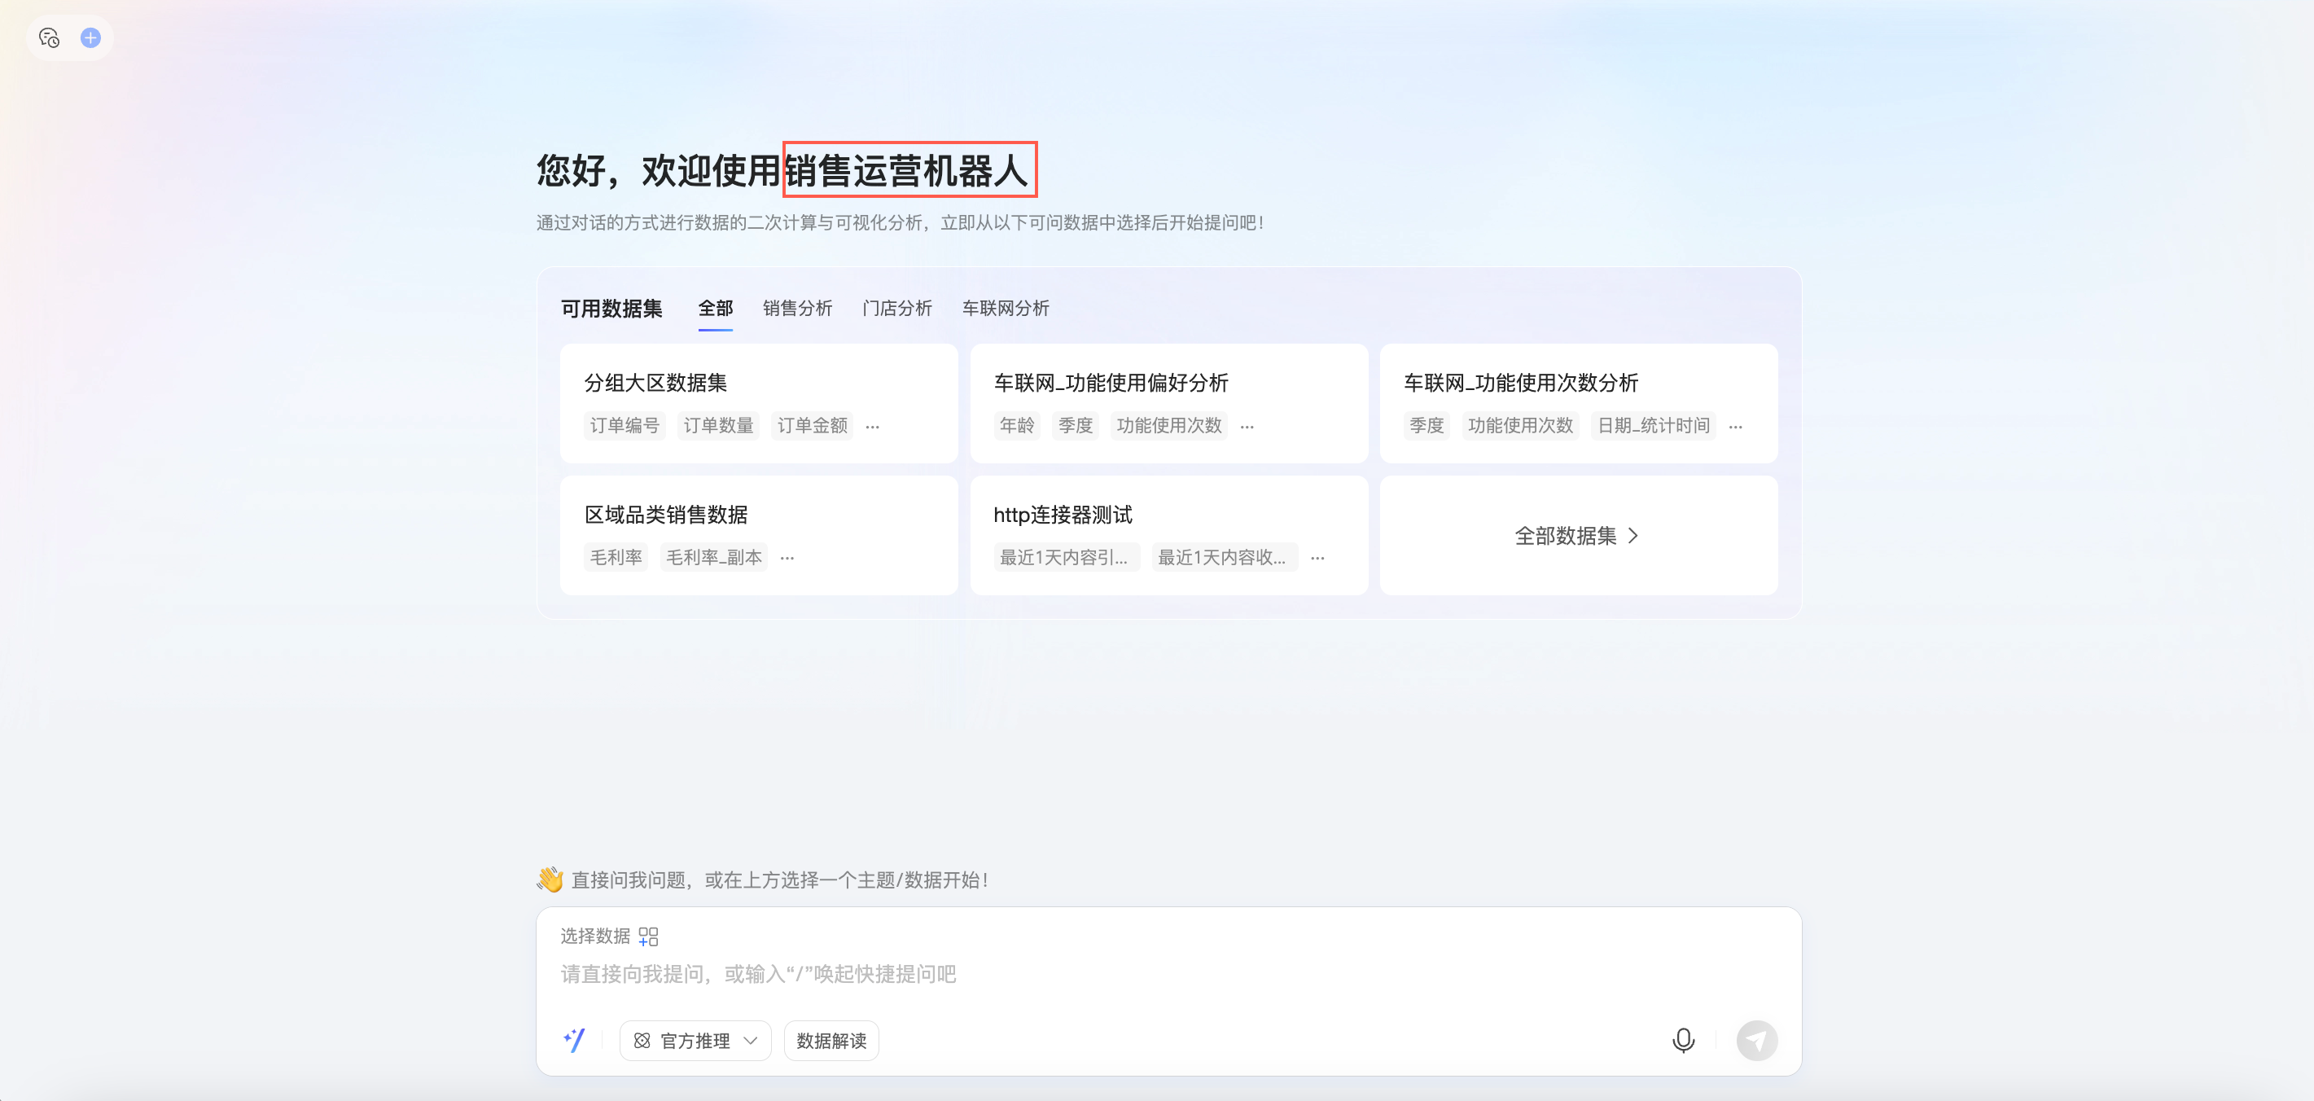Switch to the 全部 tab
This screenshot has width=2314, height=1101.
click(715, 309)
